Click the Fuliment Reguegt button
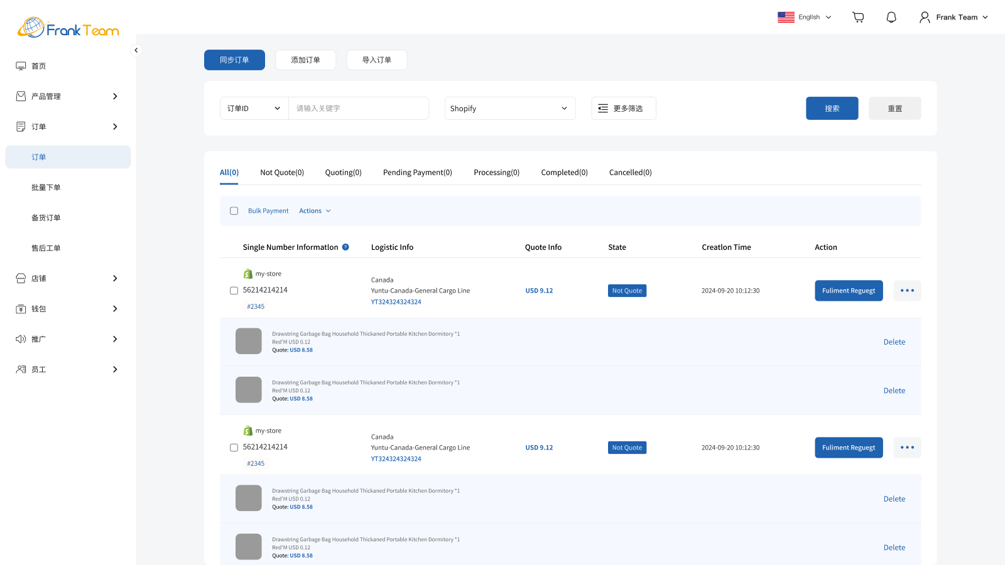 click(849, 290)
